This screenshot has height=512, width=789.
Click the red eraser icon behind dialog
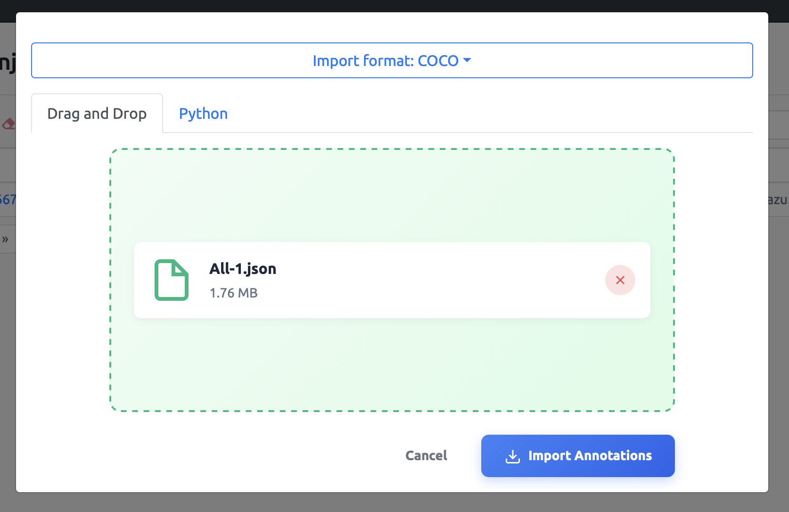tap(8, 124)
